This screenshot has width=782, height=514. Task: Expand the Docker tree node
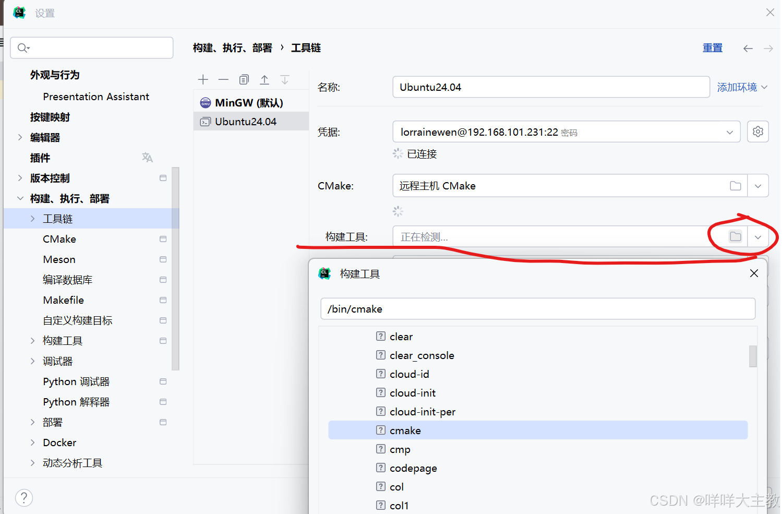coord(32,443)
